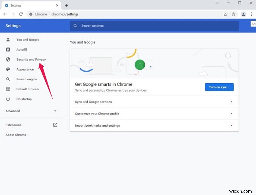Open Customize your Chrome profile arrow
256x195 pixels.
[231, 114]
